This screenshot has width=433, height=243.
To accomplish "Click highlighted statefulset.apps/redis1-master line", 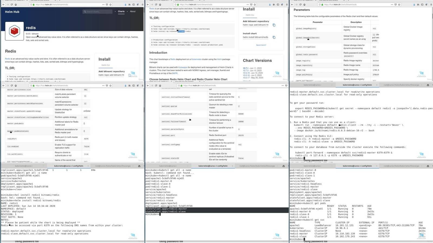I will (217, 209).
